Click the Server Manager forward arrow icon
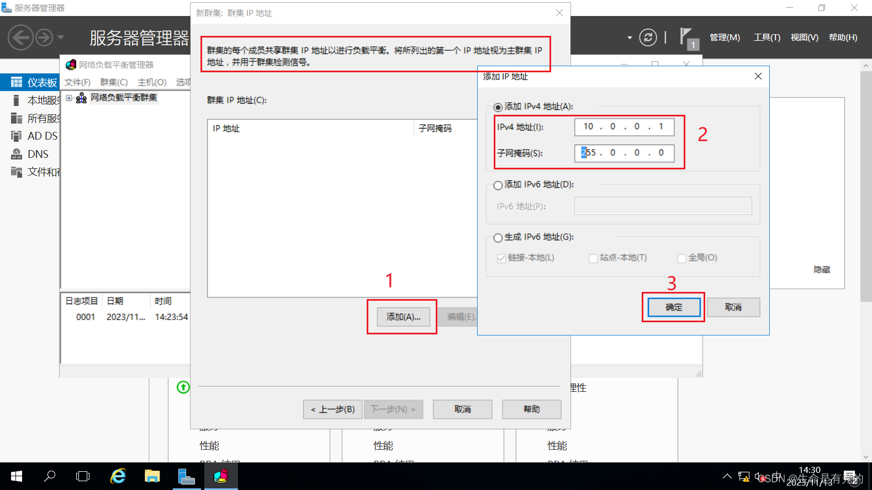The image size is (872, 490). 44,38
